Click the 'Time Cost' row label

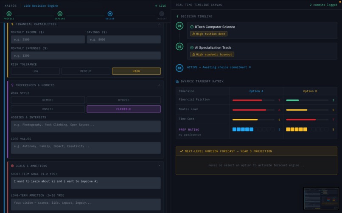point(186,119)
